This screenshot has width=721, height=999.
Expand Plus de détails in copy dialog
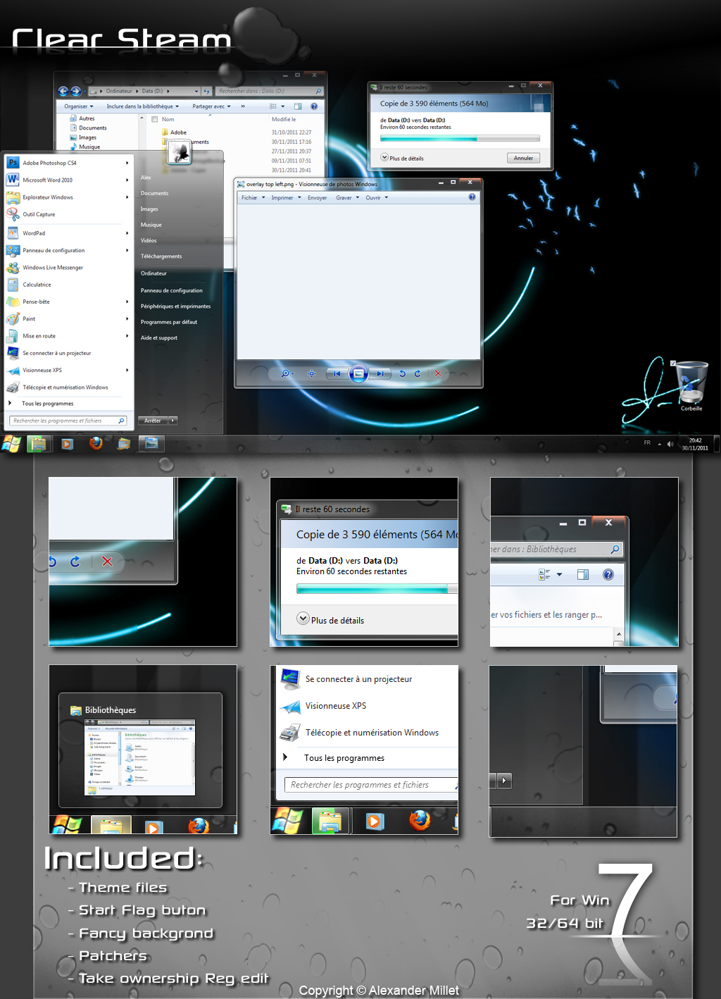point(402,158)
